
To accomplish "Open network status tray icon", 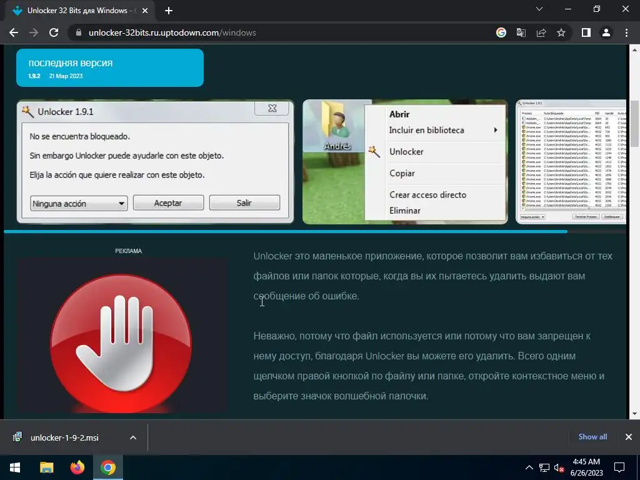I will pyautogui.click(x=544, y=467).
